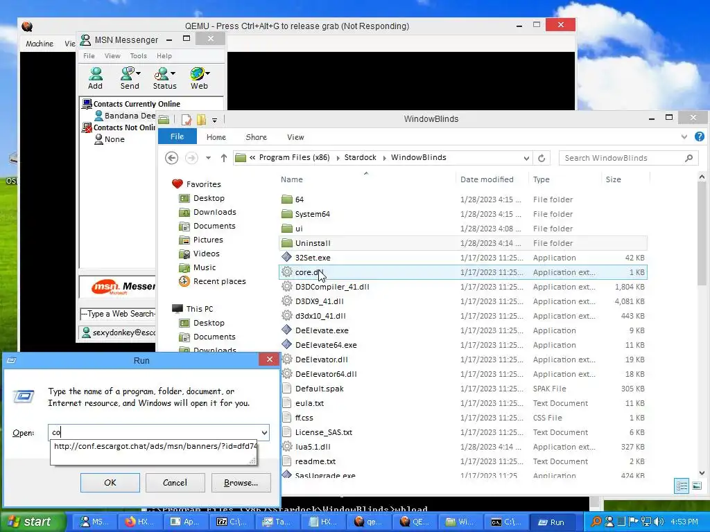Switch to the View ribbon tab in Explorer
710x532 pixels.
pos(295,137)
